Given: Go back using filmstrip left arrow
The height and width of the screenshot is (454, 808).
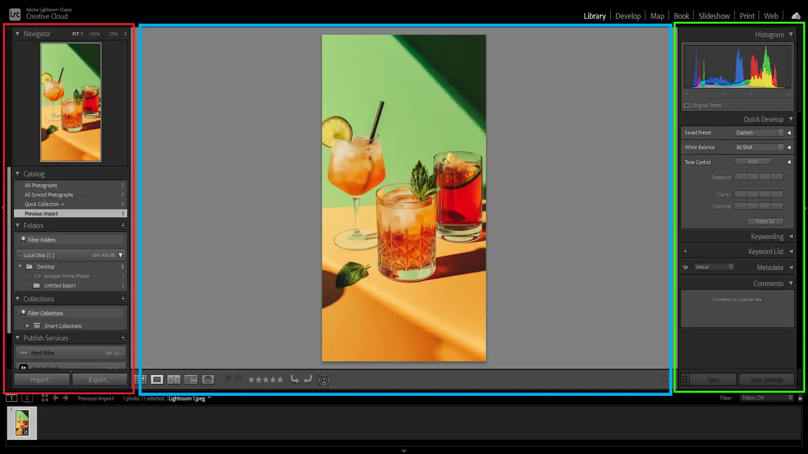Looking at the screenshot, I should [55, 398].
